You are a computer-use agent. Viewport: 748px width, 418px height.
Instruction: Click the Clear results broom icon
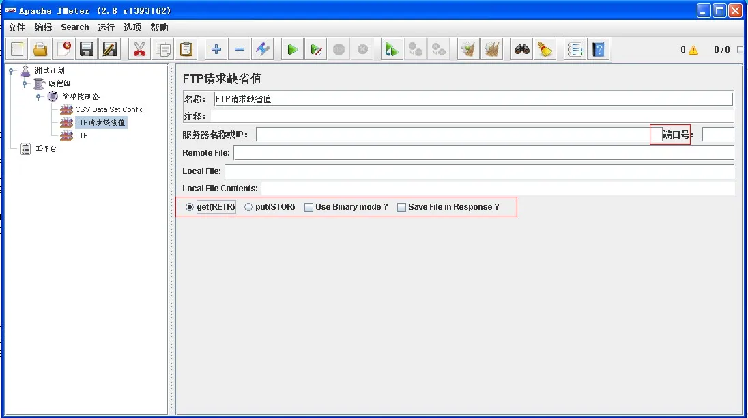[x=468, y=49]
